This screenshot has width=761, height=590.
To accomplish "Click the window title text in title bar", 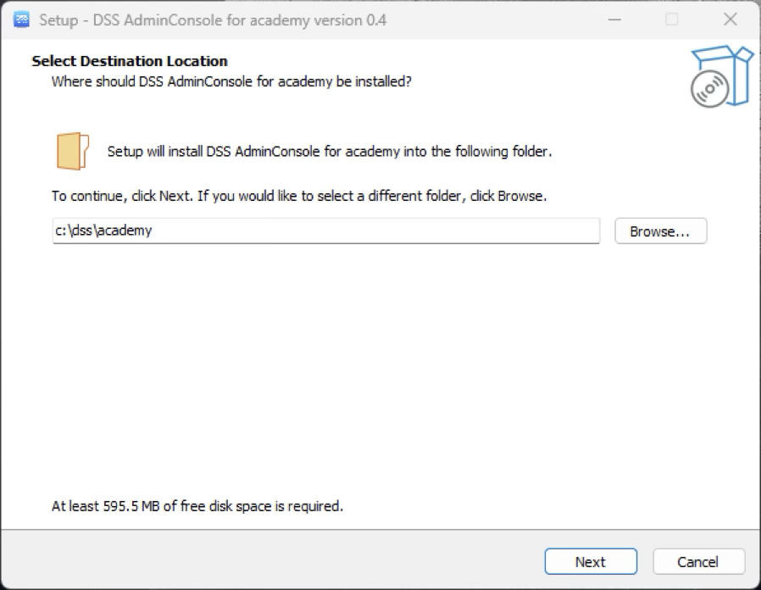I will [x=213, y=19].
